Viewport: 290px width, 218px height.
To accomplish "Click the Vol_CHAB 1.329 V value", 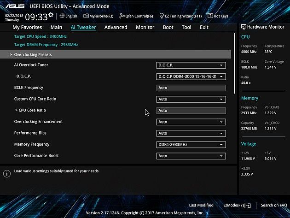I will [x=270, y=113].
